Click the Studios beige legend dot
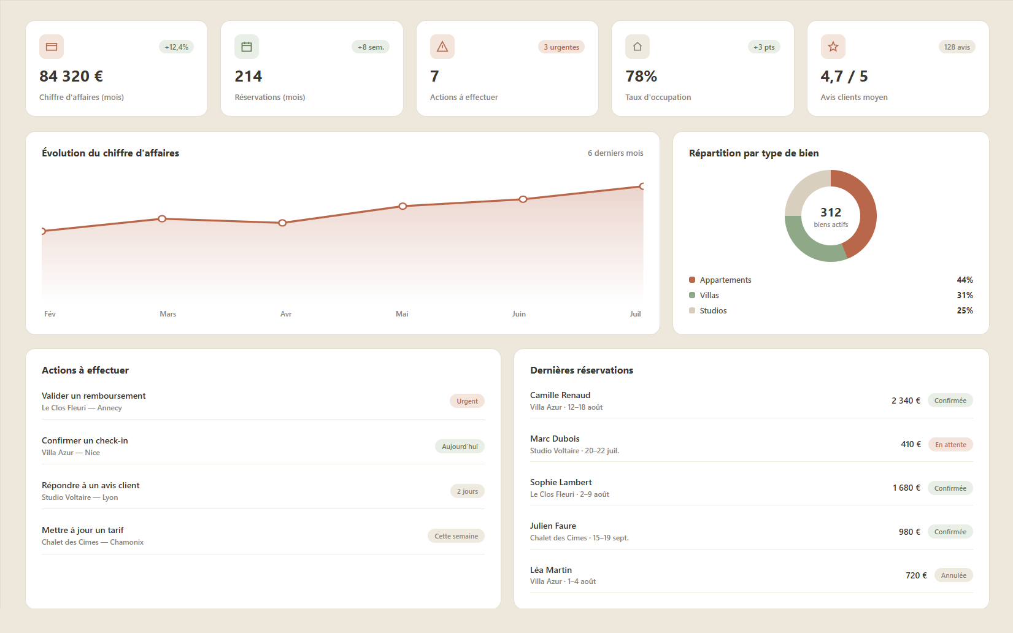The height and width of the screenshot is (633, 1013). coord(692,310)
